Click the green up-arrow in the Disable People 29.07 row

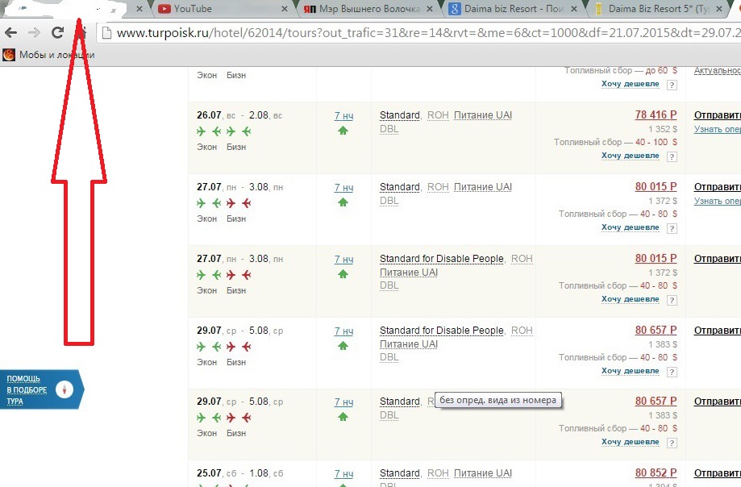coord(343,346)
